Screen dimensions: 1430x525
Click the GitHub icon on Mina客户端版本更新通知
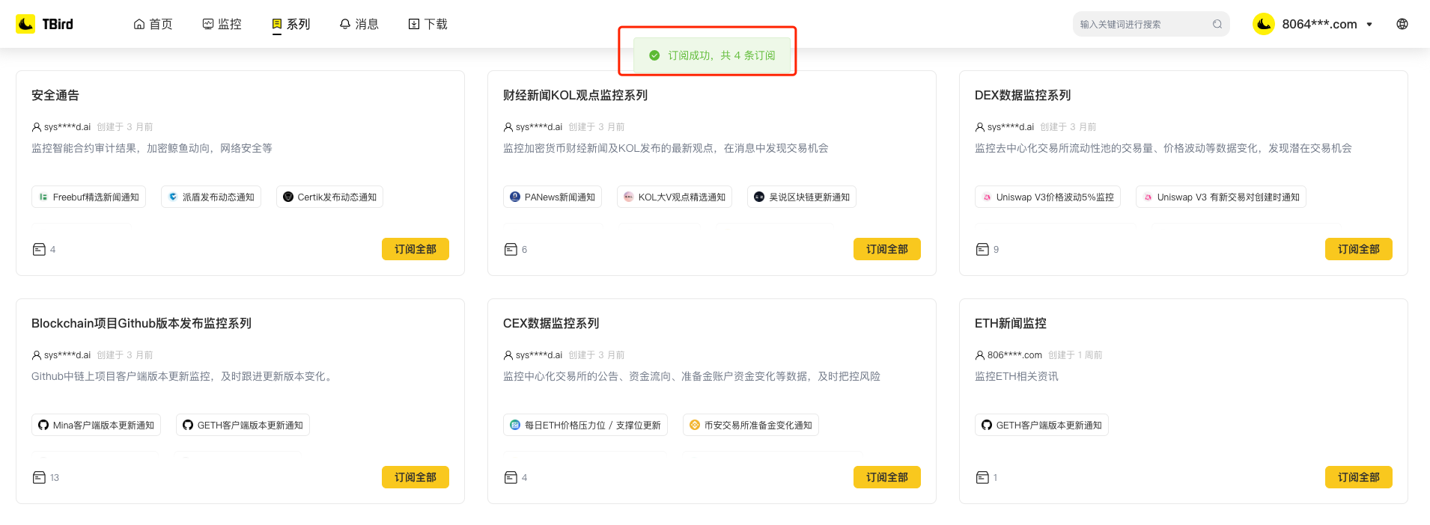43,425
